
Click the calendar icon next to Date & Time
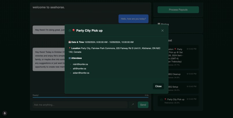tap(70, 42)
